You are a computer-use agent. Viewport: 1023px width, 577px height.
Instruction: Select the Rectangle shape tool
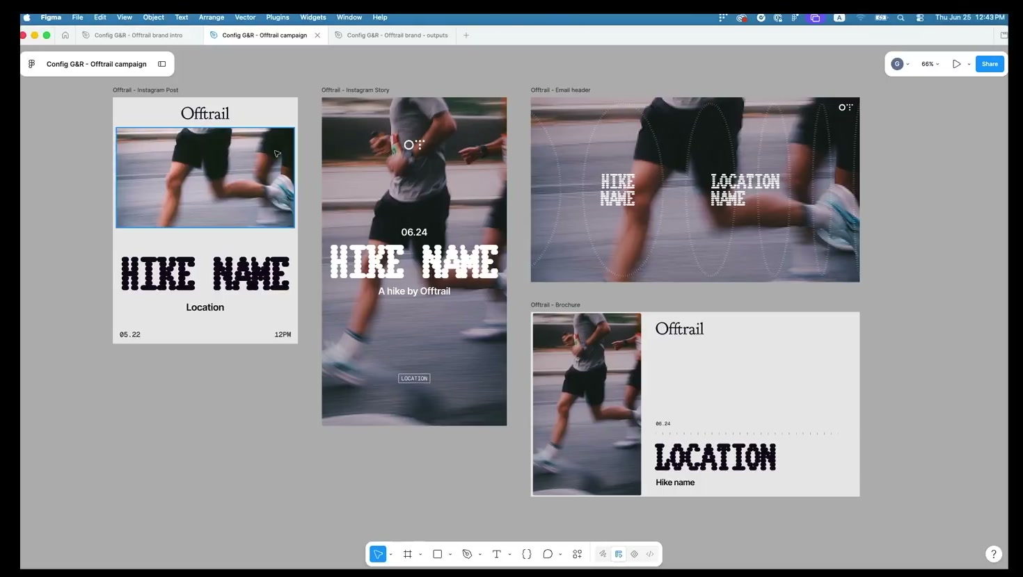pos(438,554)
